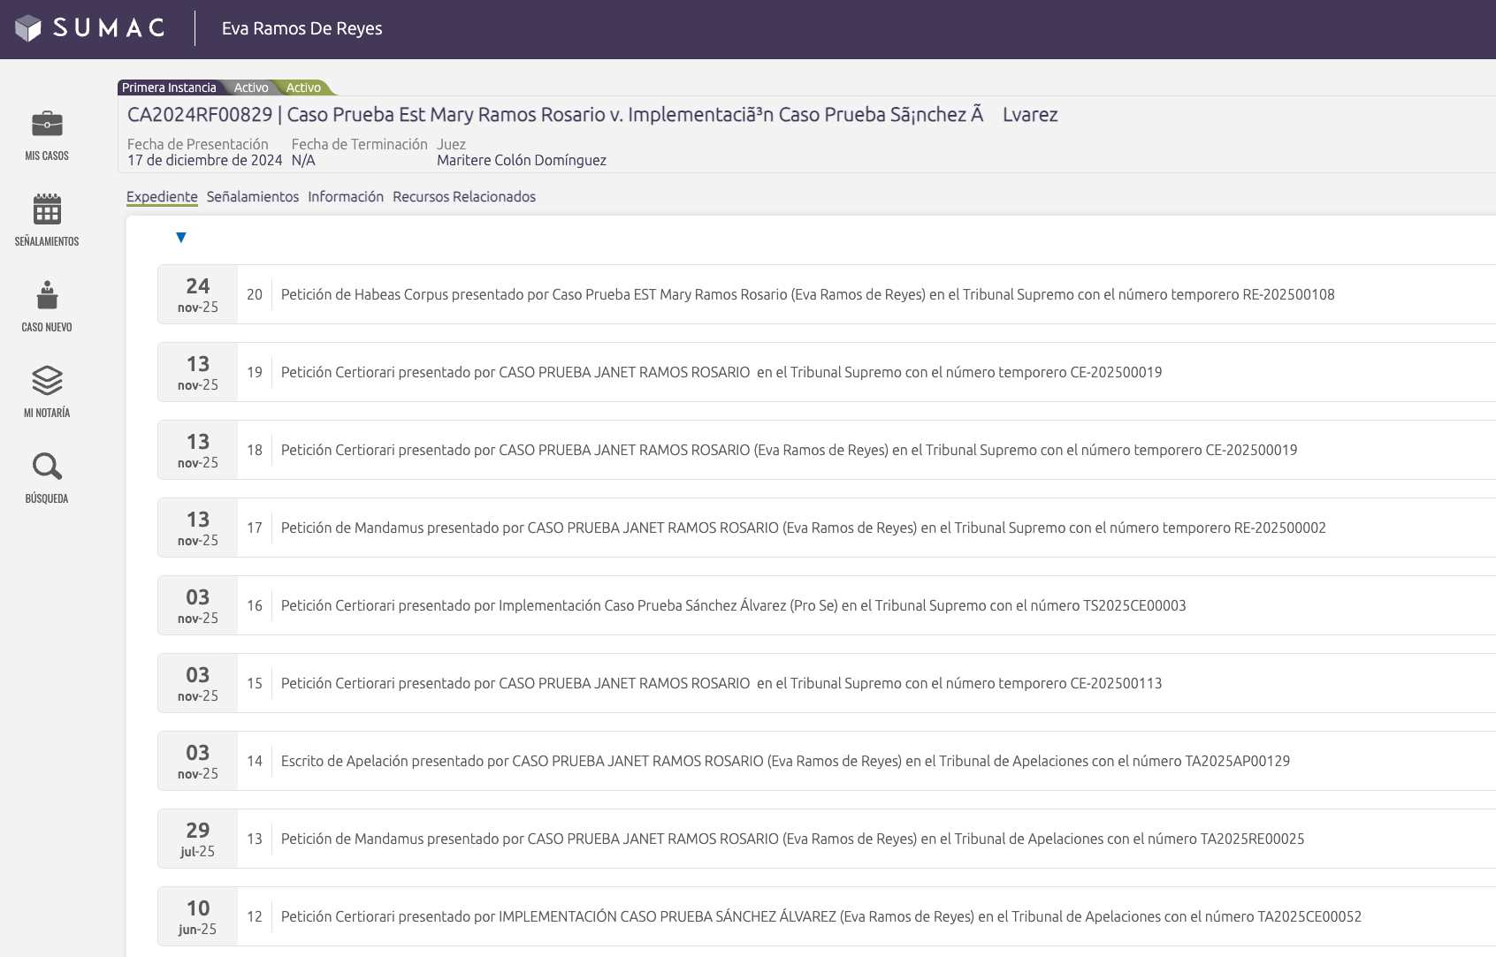Switch to the Señalamientos tab
This screenshot has height=957, width=1496.
252,196
